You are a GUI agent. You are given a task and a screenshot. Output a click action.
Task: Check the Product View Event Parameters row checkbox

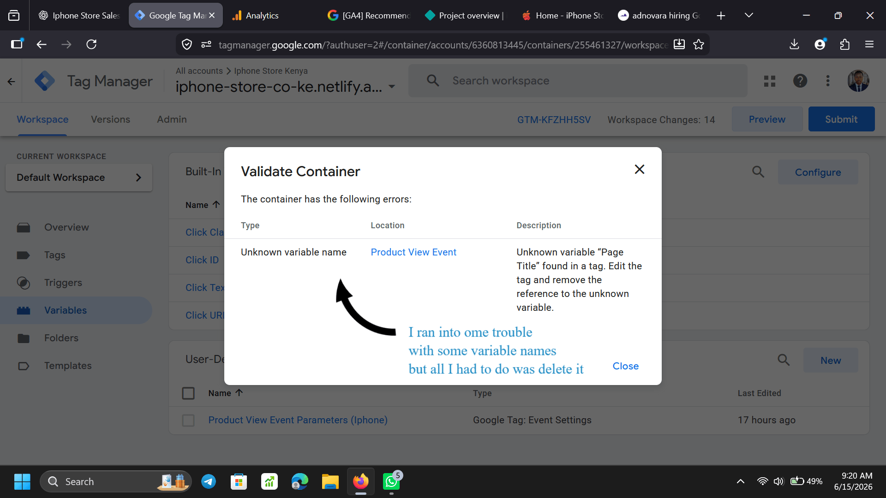click(188, 421)
